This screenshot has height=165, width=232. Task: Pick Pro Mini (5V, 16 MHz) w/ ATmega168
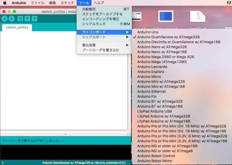click(182, 131)
